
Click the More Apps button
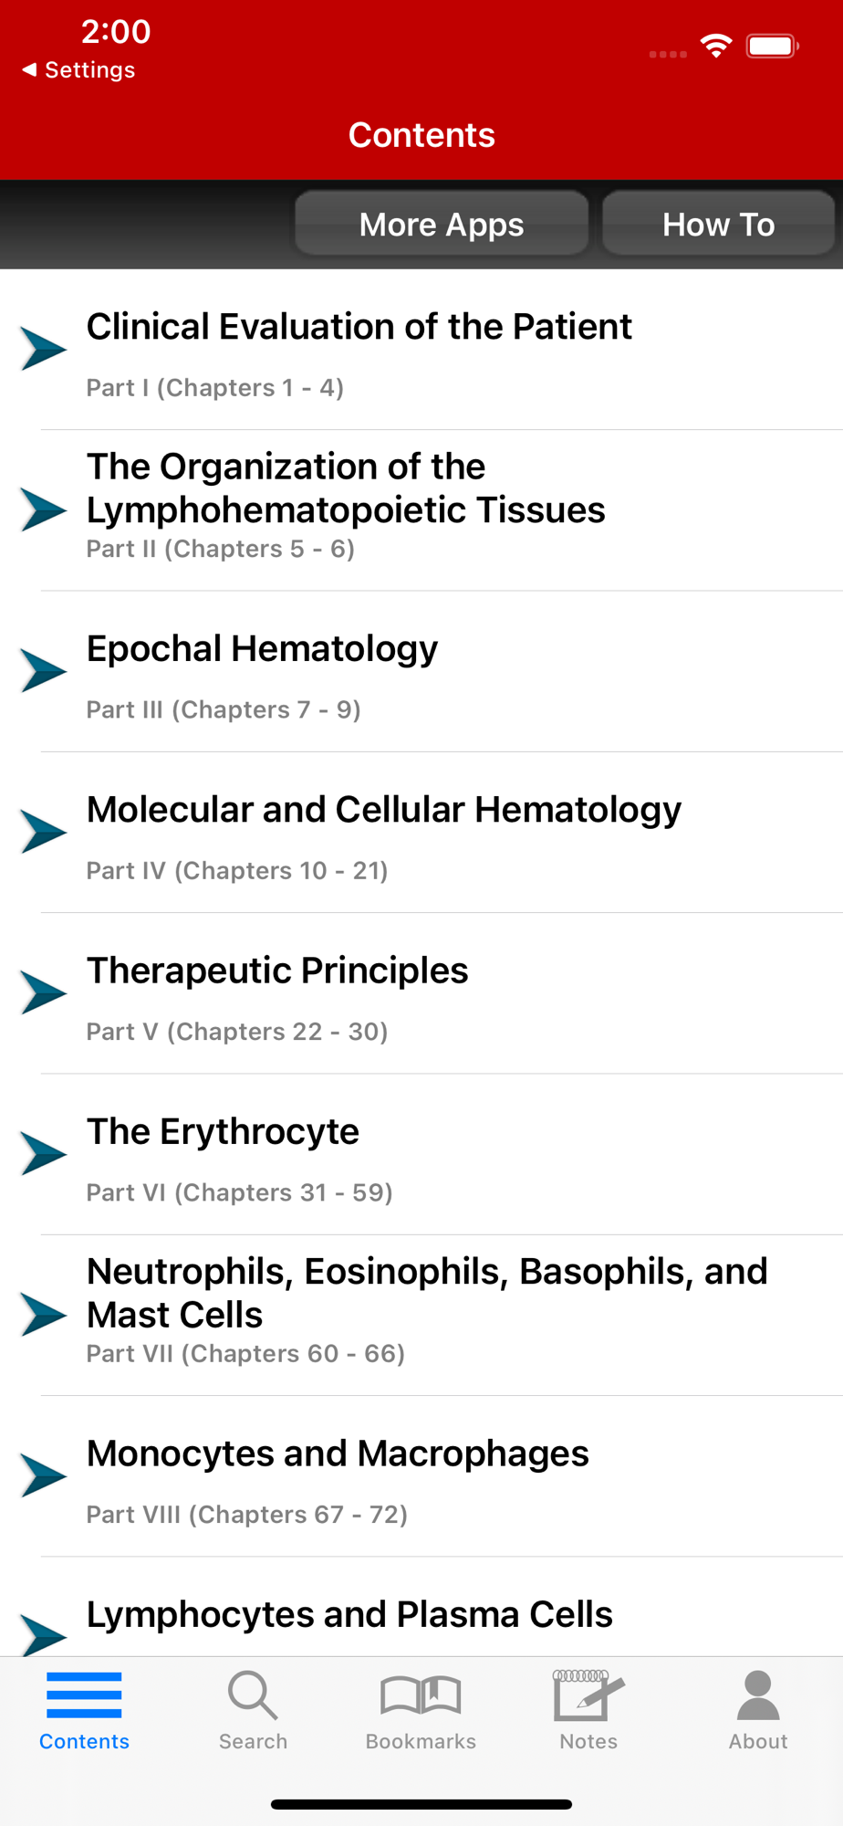pyautogui.click(x=442, y=224)
